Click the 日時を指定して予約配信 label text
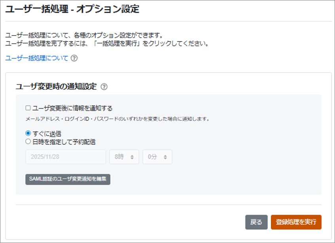The height and width of the screenshot is (243, 335). click(64, 141)
